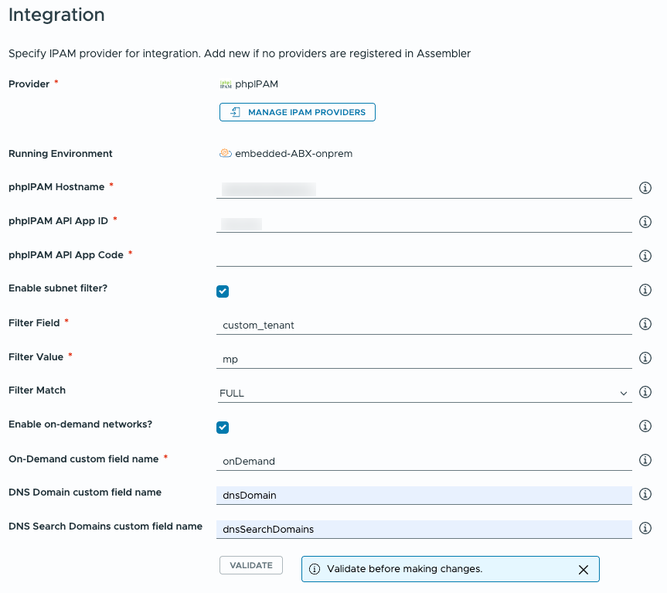This screenshot has height=593, width=667.
Task: Click the info icon beside phpIPAM API App Code
Action: click(x=645, y=256)
